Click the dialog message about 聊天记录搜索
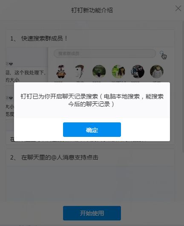Image resolution: width=184 pixels, height=226 pixels. pos(92,100)
